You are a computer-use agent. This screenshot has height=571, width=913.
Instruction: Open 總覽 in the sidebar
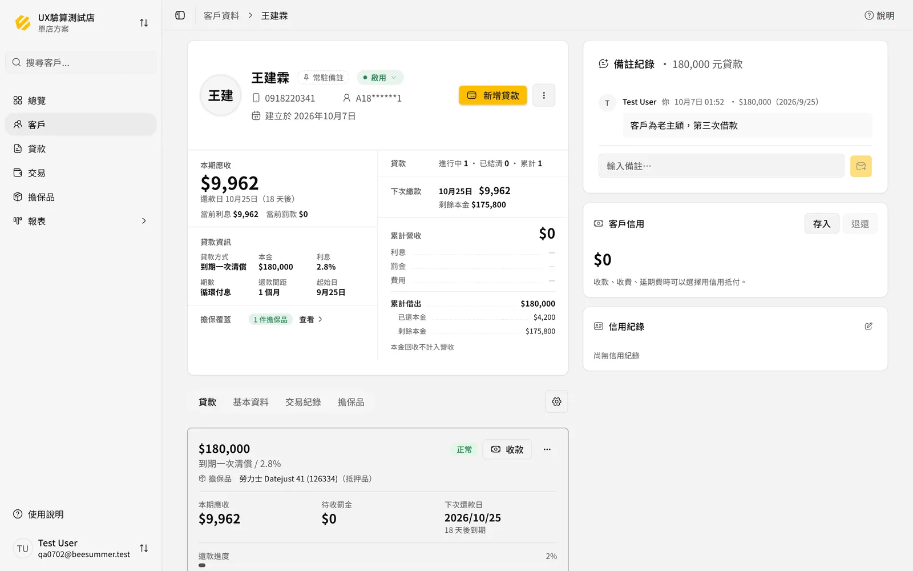point(81,100)
